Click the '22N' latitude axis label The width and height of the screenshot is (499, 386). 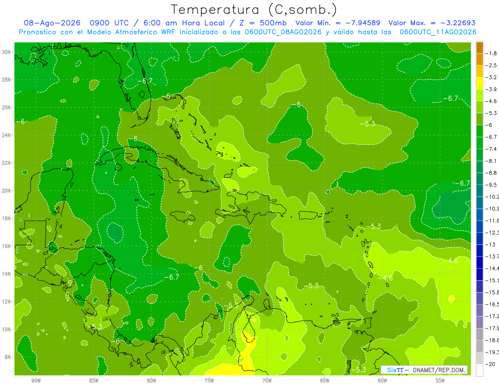click(x=7, y=163)
